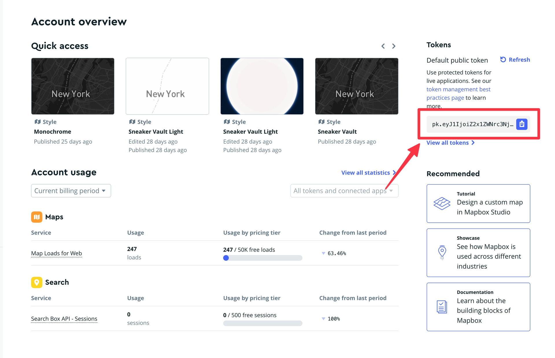Click the Tutorial layers icon

point(442,204)
